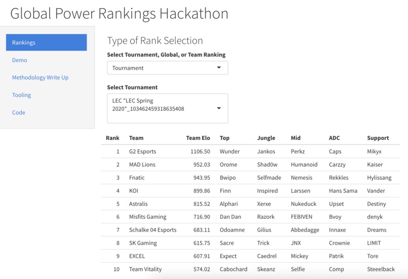This screenshot has height=279, width=408.
Task: Click support player Mikyx
Action: pos(374,152)
